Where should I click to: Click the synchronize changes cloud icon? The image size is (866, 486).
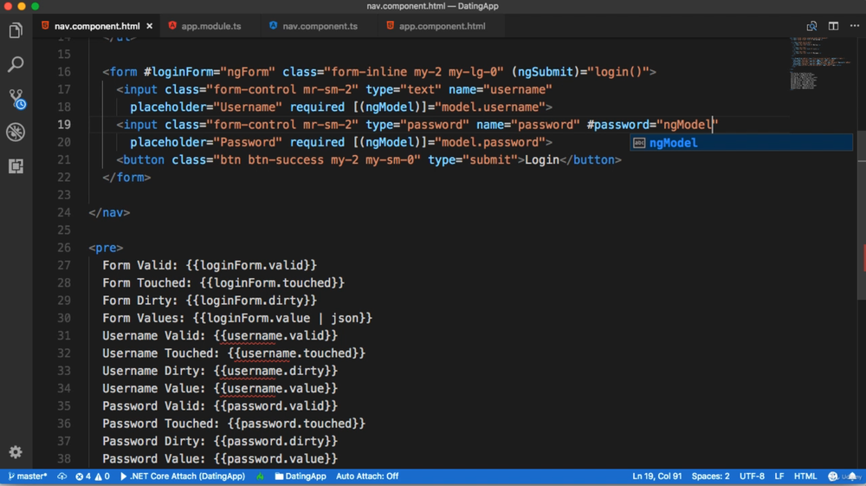(61, 476)
